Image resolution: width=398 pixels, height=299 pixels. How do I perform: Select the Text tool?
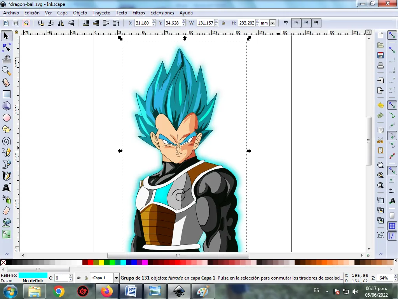click(6, 188)
